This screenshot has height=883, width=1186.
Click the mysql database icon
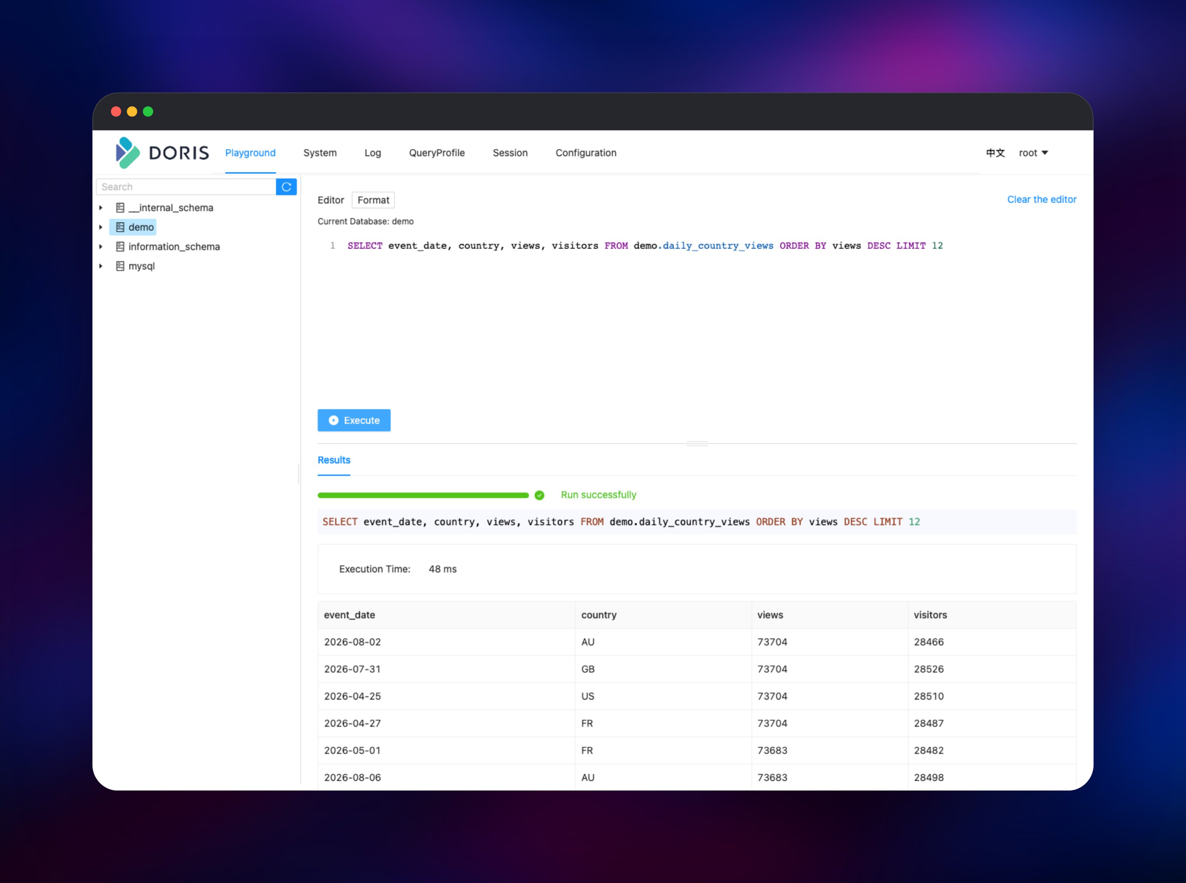pyautogui.click(x=120, y=266)
